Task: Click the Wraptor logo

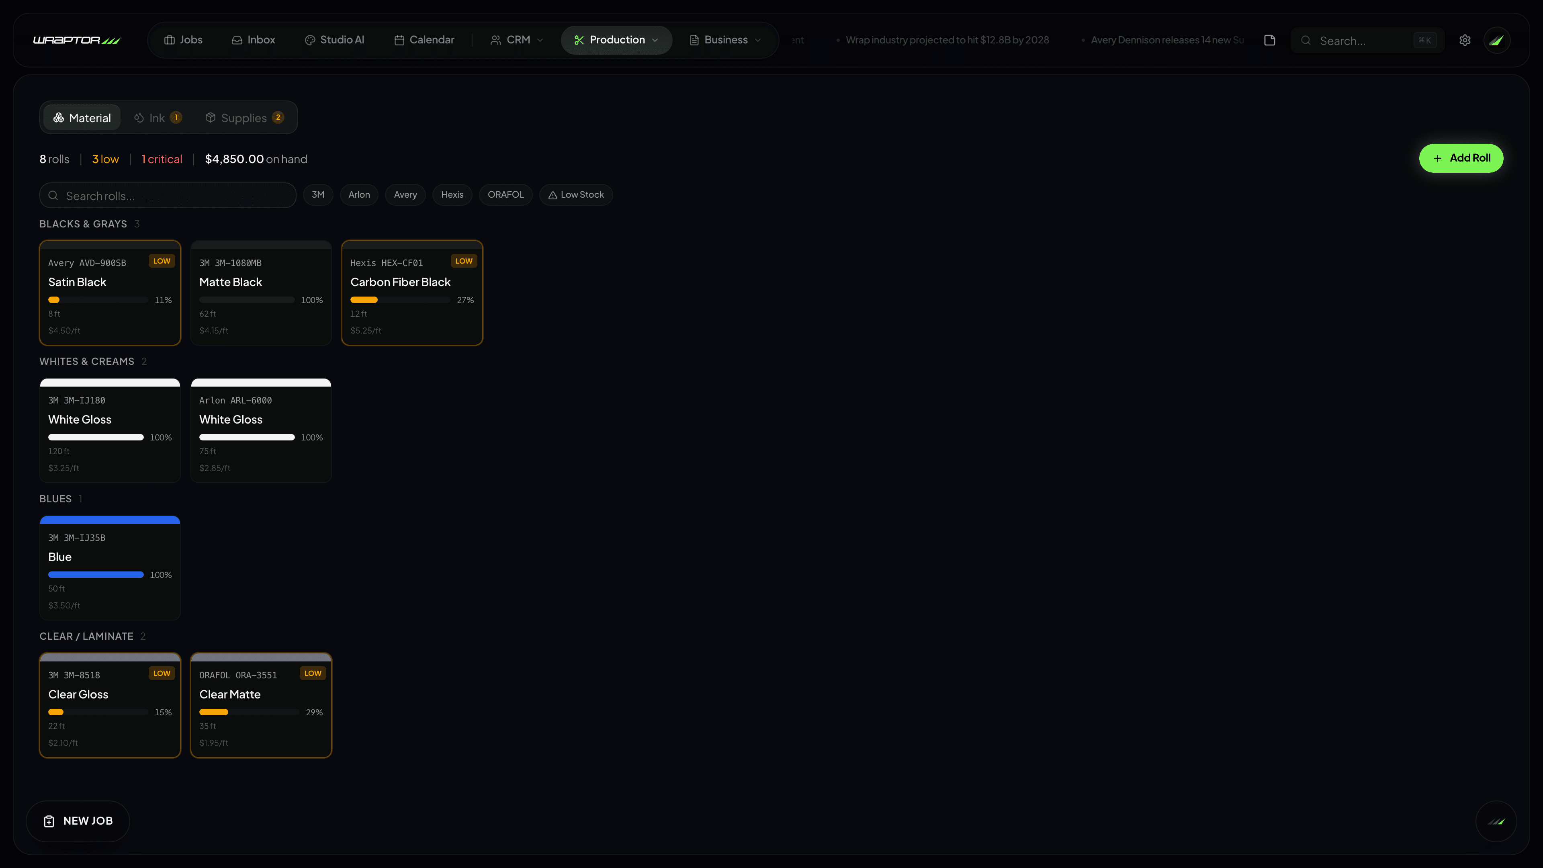Action: pos(77,40)
